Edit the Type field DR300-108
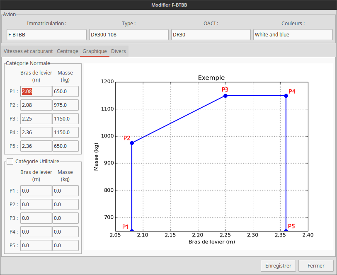This screenshot has height=275, width=337. pos(129,34)
